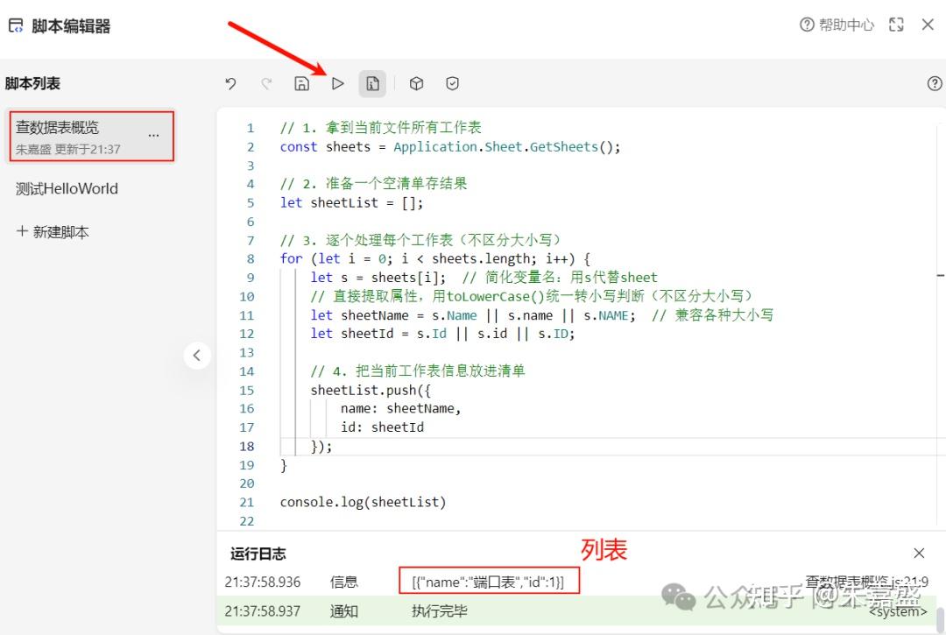The width and height of the screenshot is (946, 635).
Task: Click the 信息 log level label
Action: 344,582
